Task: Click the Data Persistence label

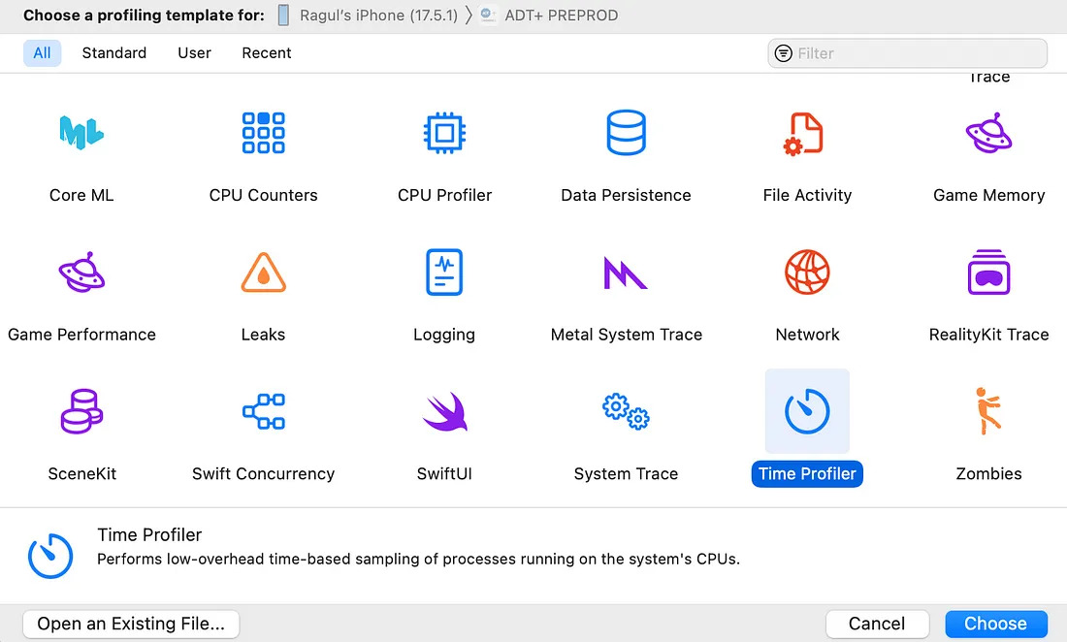Action: 626,195
